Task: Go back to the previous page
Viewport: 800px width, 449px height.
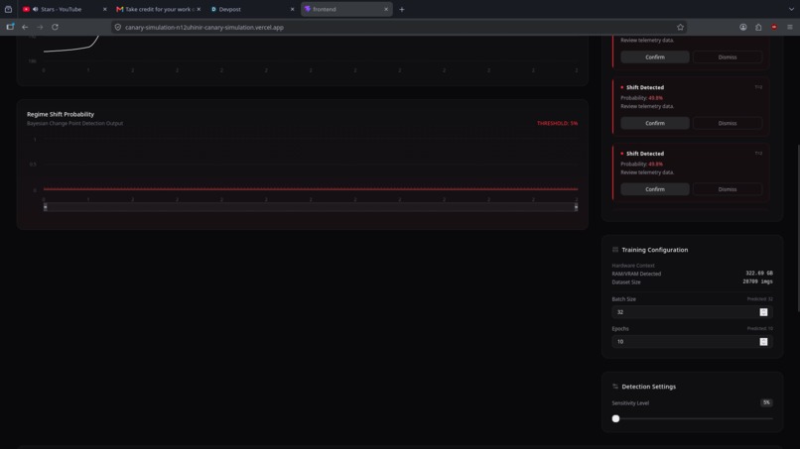Action: [x=25, y=27]
